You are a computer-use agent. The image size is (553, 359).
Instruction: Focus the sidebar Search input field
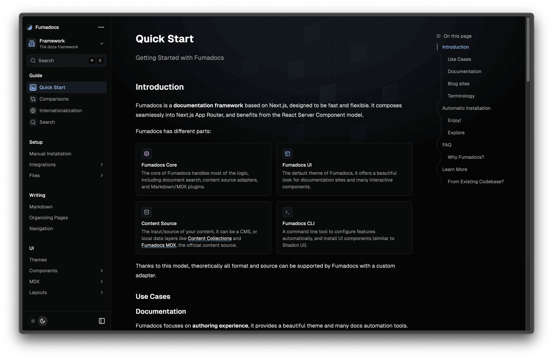tap(61, 61)
